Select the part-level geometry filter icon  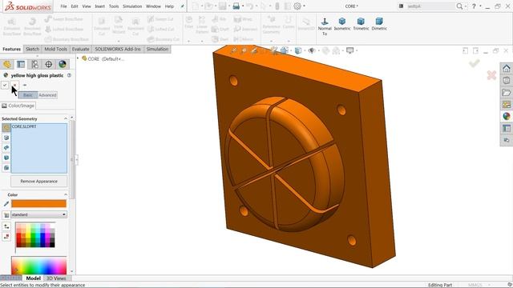[6, 128]
